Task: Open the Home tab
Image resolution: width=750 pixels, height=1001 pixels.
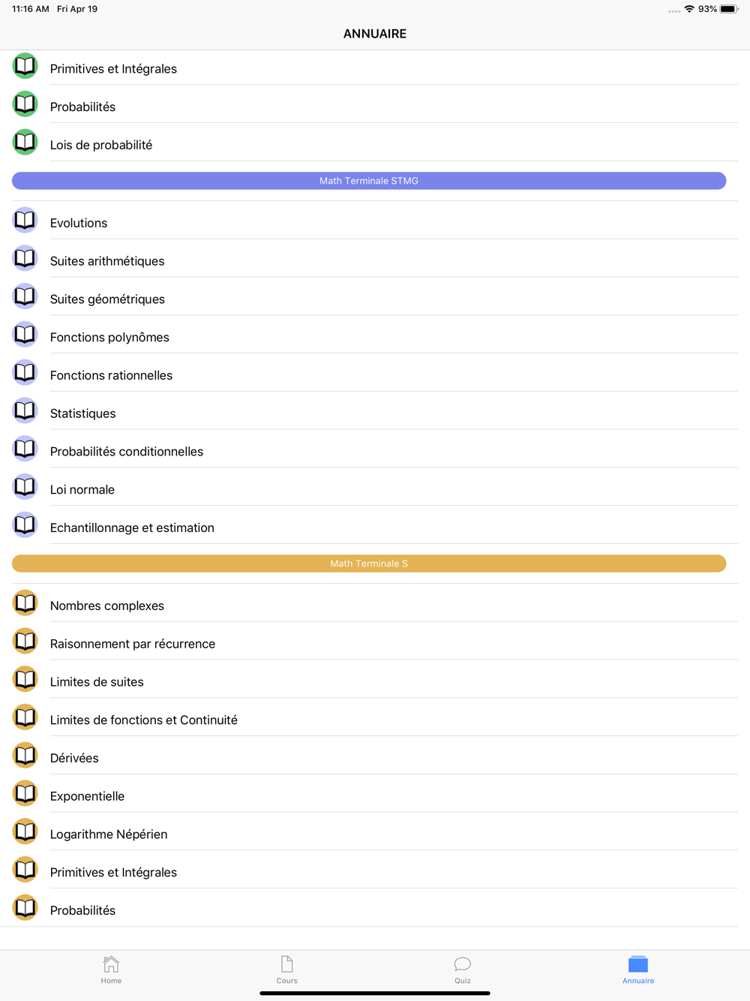Action: (x=111, y=969)
